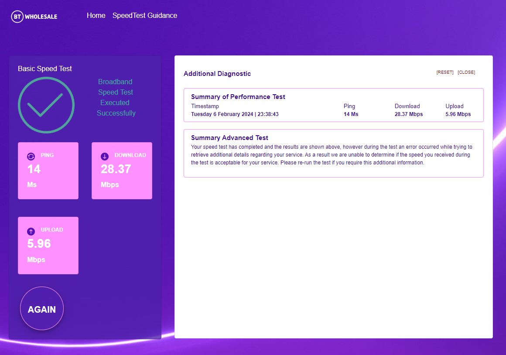The height and width of the screenshot is (355, 506).
Task: Click the upload arrow icon
Action: 31,231
